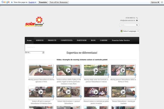Play the Sistem hibrid eoliana video
This screenshot has height=109, width=164.
pyautogui.click(x=68, y=92)
